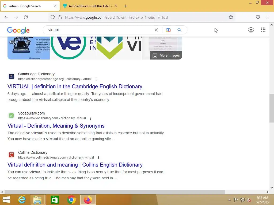Click the horizontal scrollbar thumb
This screenshot has height=205, width=274.
(x=114, y=192)
